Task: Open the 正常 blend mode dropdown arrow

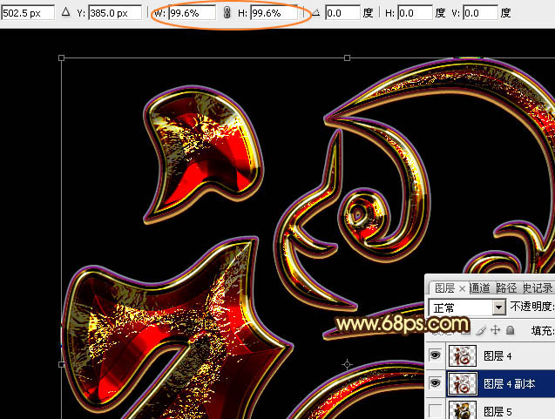Action: pyautogui.click(x=498, y=307)
